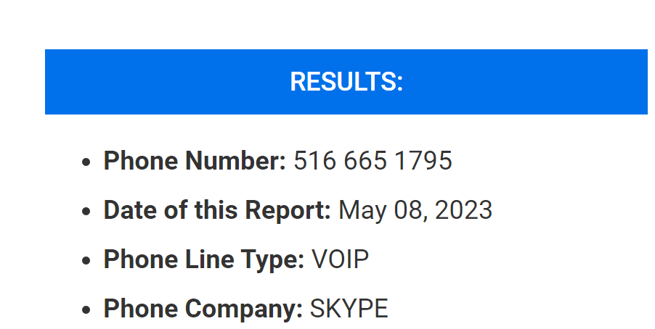Click the Phone Company label
655x329 pixels.
tap(203, 309)
